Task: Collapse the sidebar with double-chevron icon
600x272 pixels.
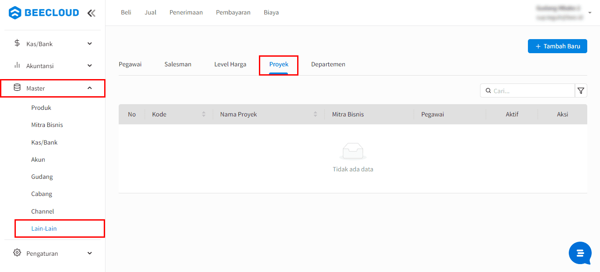Action: point(91,13)
